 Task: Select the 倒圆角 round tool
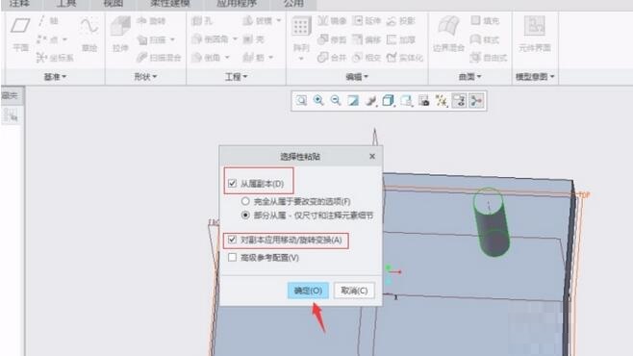[x=211, y=39]
